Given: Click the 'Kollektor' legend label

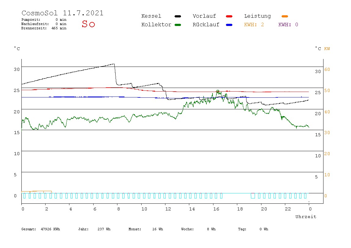Looking at the screenshot, I should (x=156, y=25).
